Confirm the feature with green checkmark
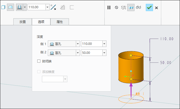 click(149, 7)
